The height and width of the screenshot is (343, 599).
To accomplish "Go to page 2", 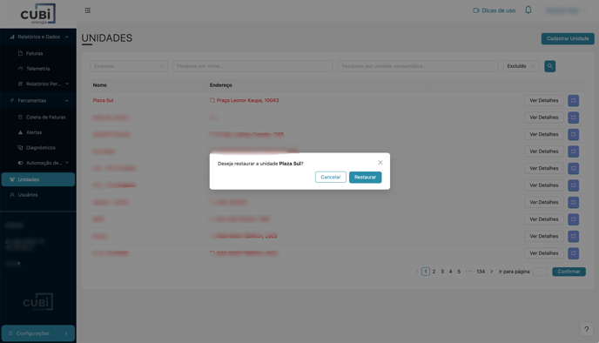I will 434,272.
